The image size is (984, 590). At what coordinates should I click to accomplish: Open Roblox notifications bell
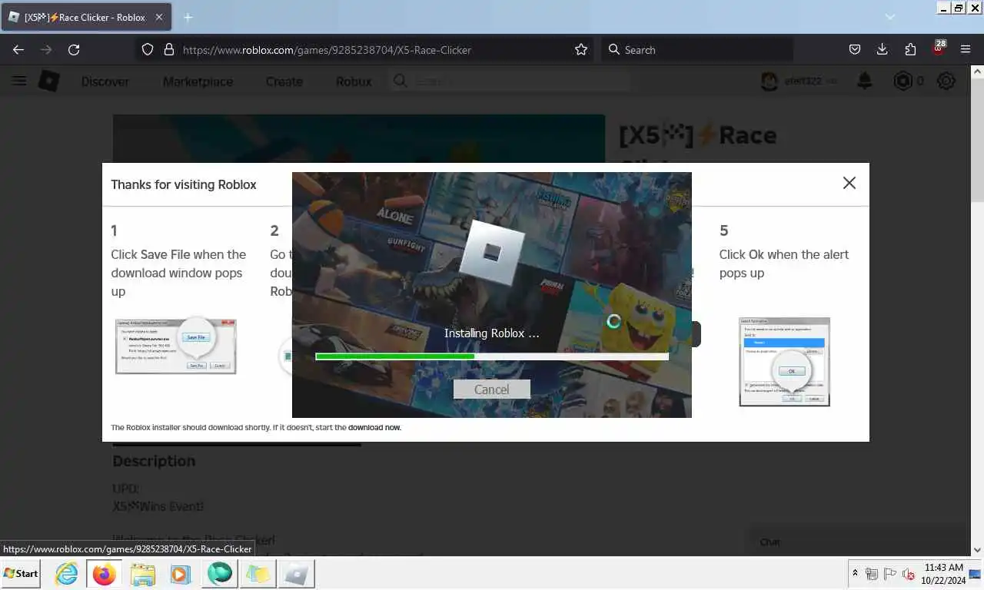(x=865, y=81)
